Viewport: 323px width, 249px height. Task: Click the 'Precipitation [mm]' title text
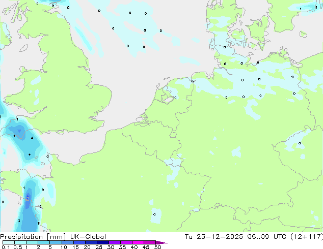(33, 237)
